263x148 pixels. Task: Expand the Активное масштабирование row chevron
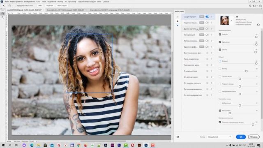click(x=212, y=41)
